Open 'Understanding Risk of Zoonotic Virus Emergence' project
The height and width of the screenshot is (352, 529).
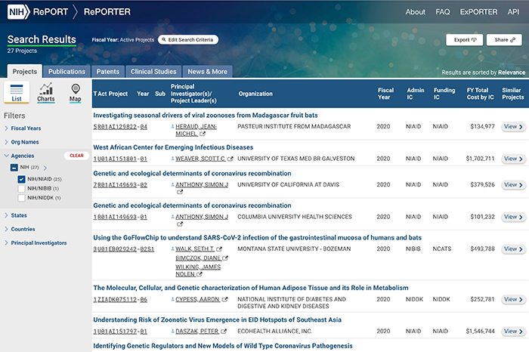click(x=218, y=320)
